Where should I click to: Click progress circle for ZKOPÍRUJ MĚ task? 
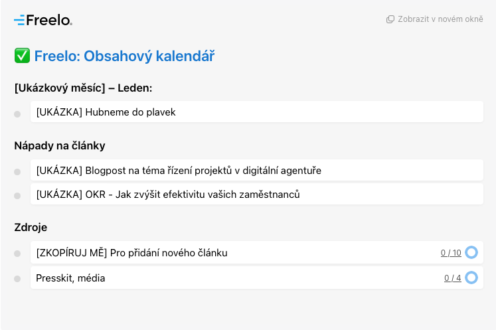pos(471,252)
